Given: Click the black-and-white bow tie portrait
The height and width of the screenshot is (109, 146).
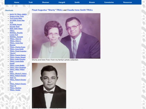Looking at the screenshot, I should coord(49,86).
